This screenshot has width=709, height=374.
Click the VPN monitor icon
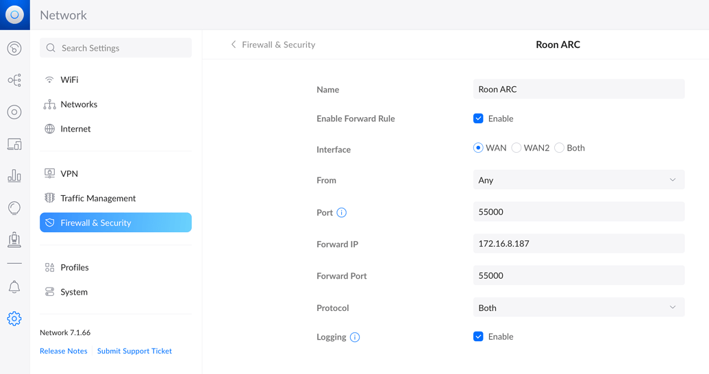coord(49,173)
